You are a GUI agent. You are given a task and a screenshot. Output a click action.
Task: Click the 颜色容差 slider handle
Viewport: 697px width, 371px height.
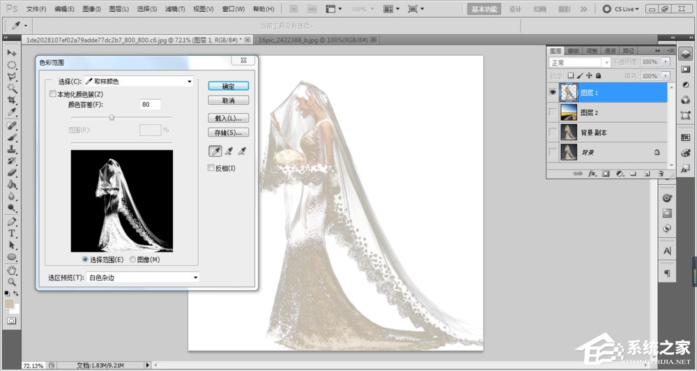(112, 117)
